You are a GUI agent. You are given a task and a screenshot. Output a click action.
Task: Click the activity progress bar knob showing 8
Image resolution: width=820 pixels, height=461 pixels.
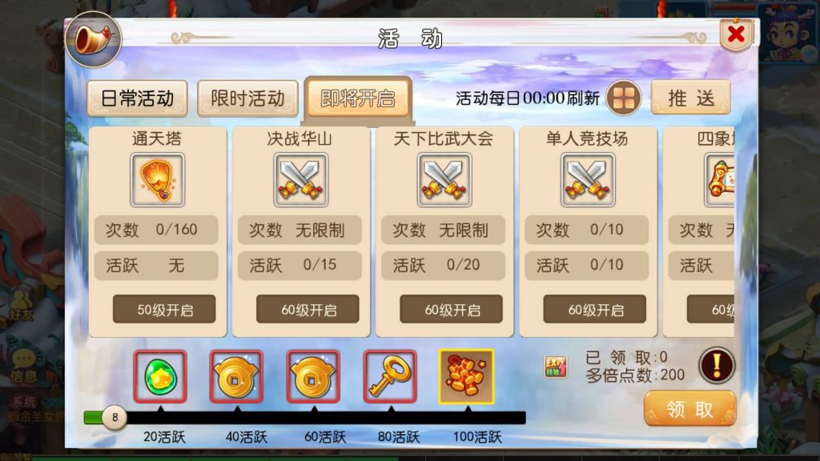pyautogui.click(x=115, y=417)
